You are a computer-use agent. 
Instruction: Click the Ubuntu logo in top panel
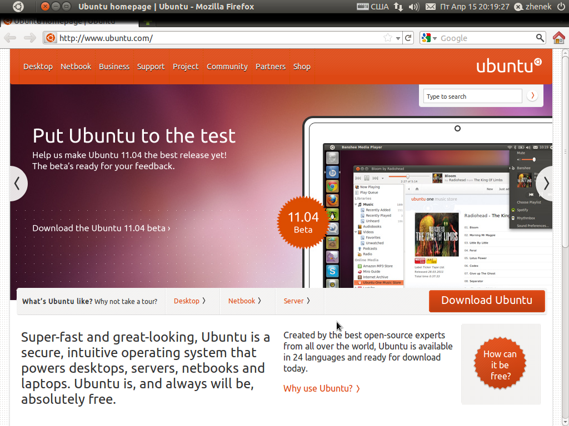[18, 7]
